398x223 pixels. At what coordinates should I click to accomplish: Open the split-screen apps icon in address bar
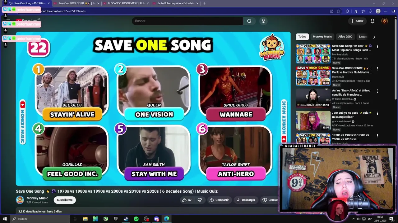point(331,11)
